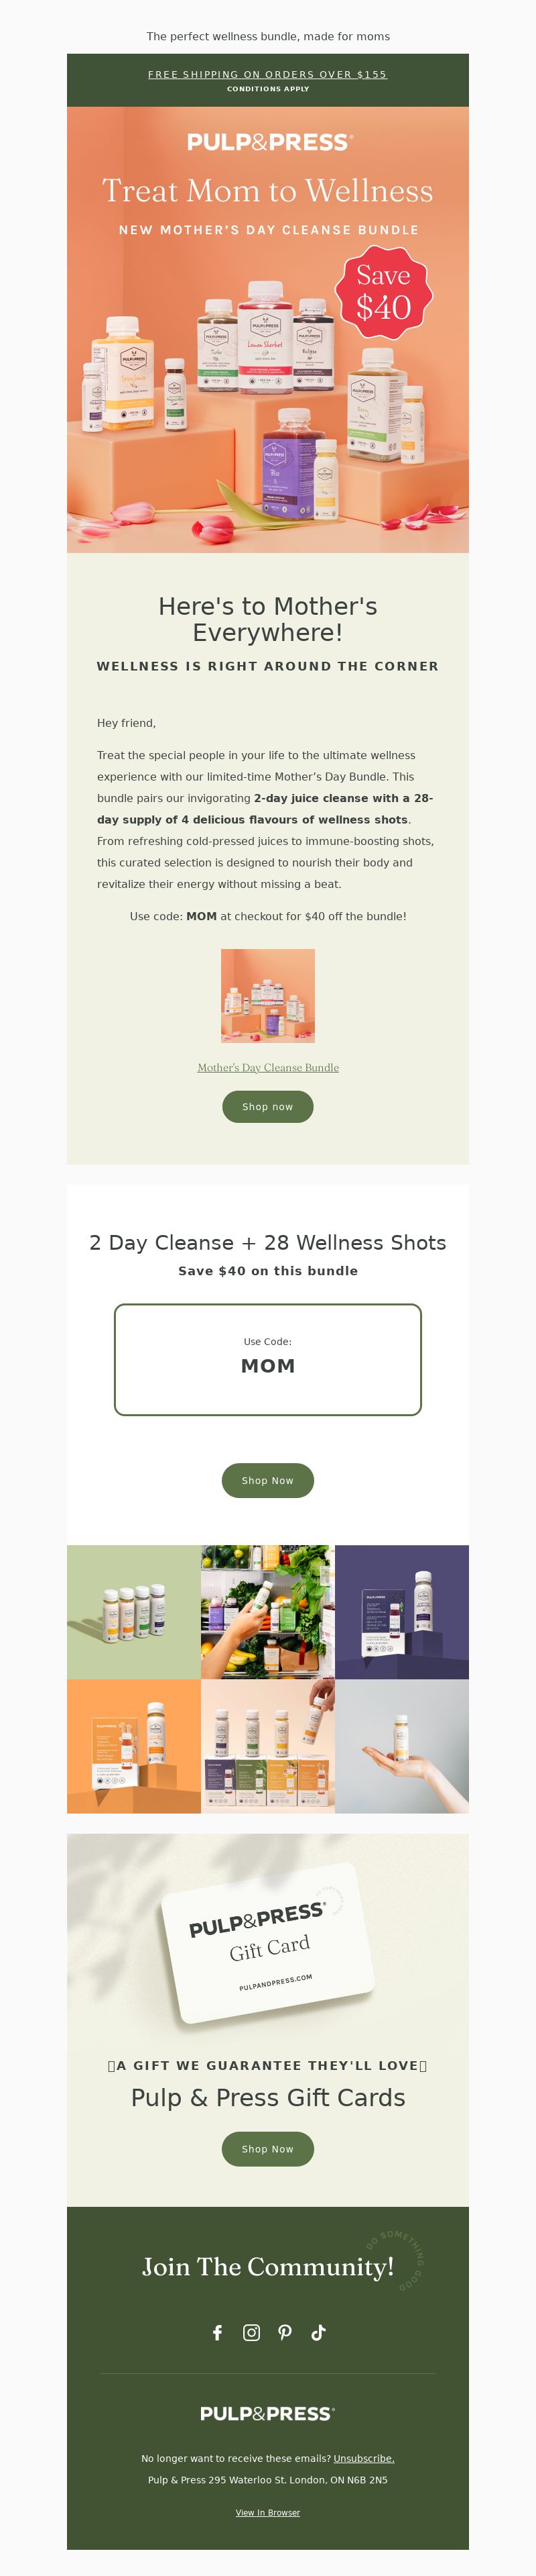Click the Pulp & Press gift card image
This screenshot has width=536, height=2576.
(x=267, y=1941)
